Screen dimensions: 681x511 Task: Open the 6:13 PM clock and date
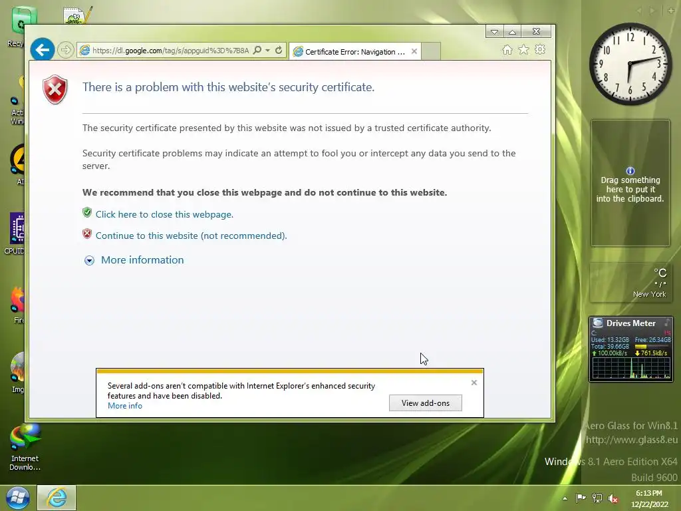tap(649, 498)
